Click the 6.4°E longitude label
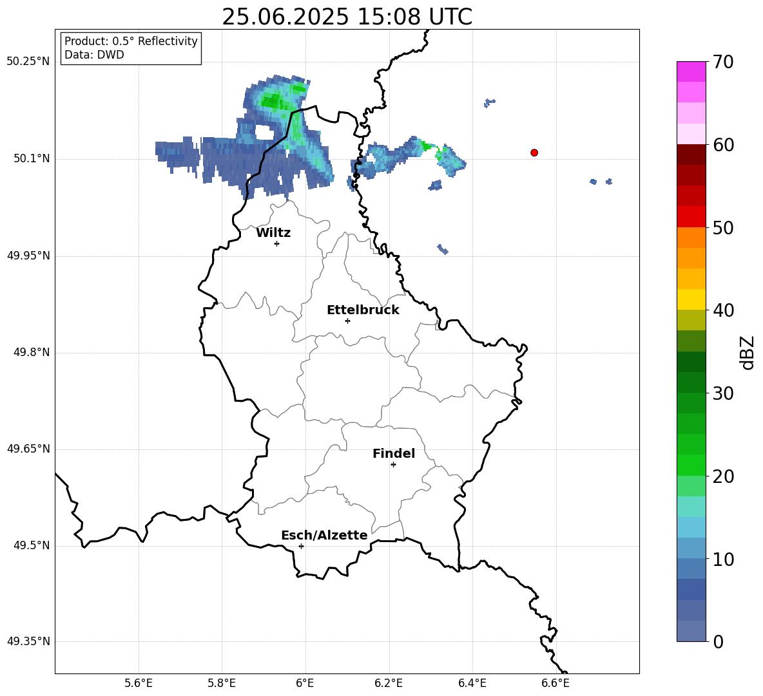The height and width of the screenshot is (696, 763). click(472, 683)
